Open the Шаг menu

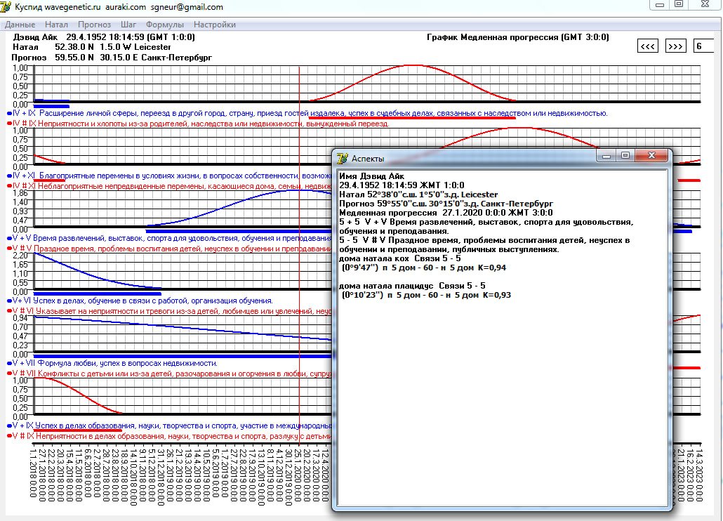[128, 25]
